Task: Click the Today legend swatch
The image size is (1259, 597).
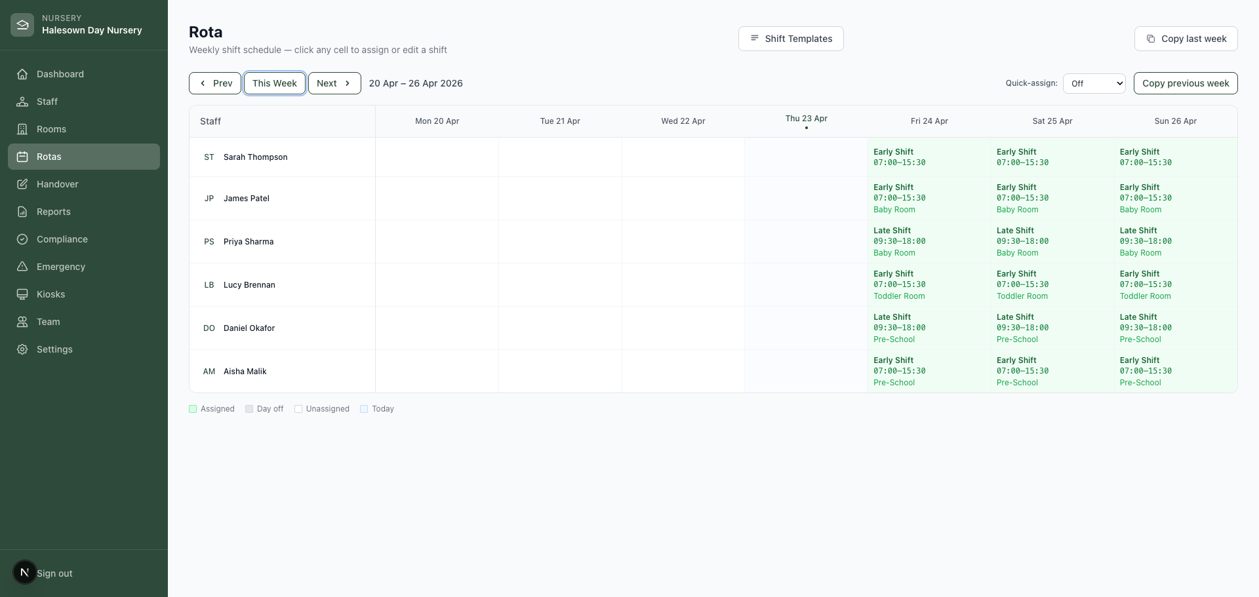Action: [x=364, y=409]
